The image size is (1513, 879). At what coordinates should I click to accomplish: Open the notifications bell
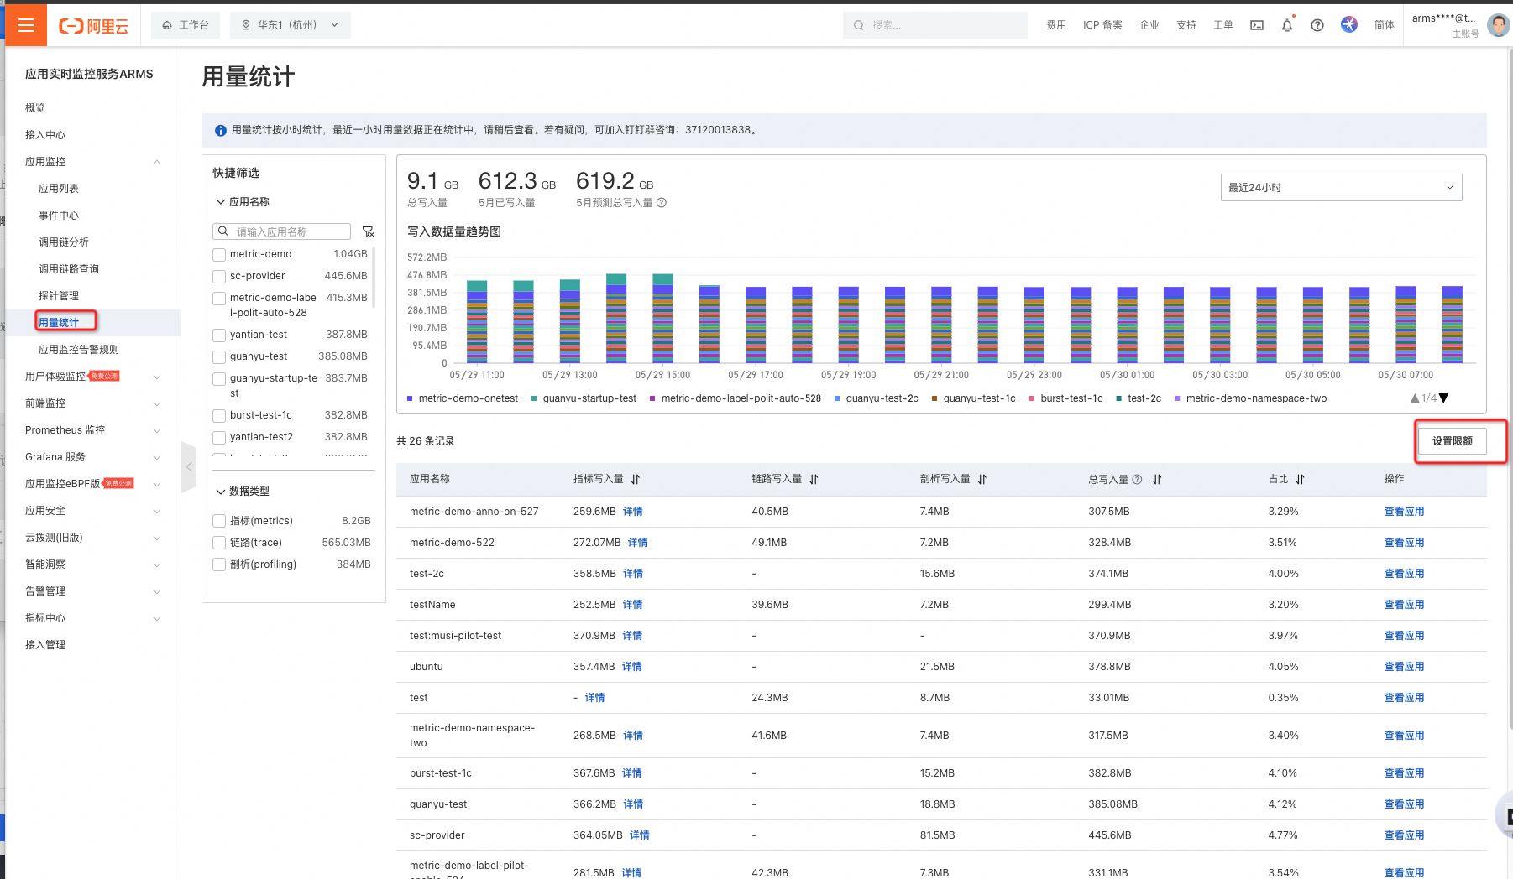pos(1287,25)
